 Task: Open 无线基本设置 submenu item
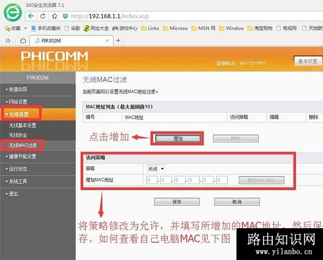tap(22, 125)
